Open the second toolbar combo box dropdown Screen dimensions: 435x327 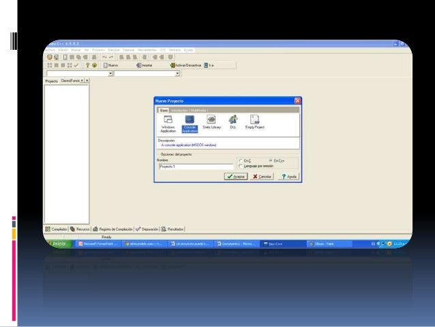(177, 74)
